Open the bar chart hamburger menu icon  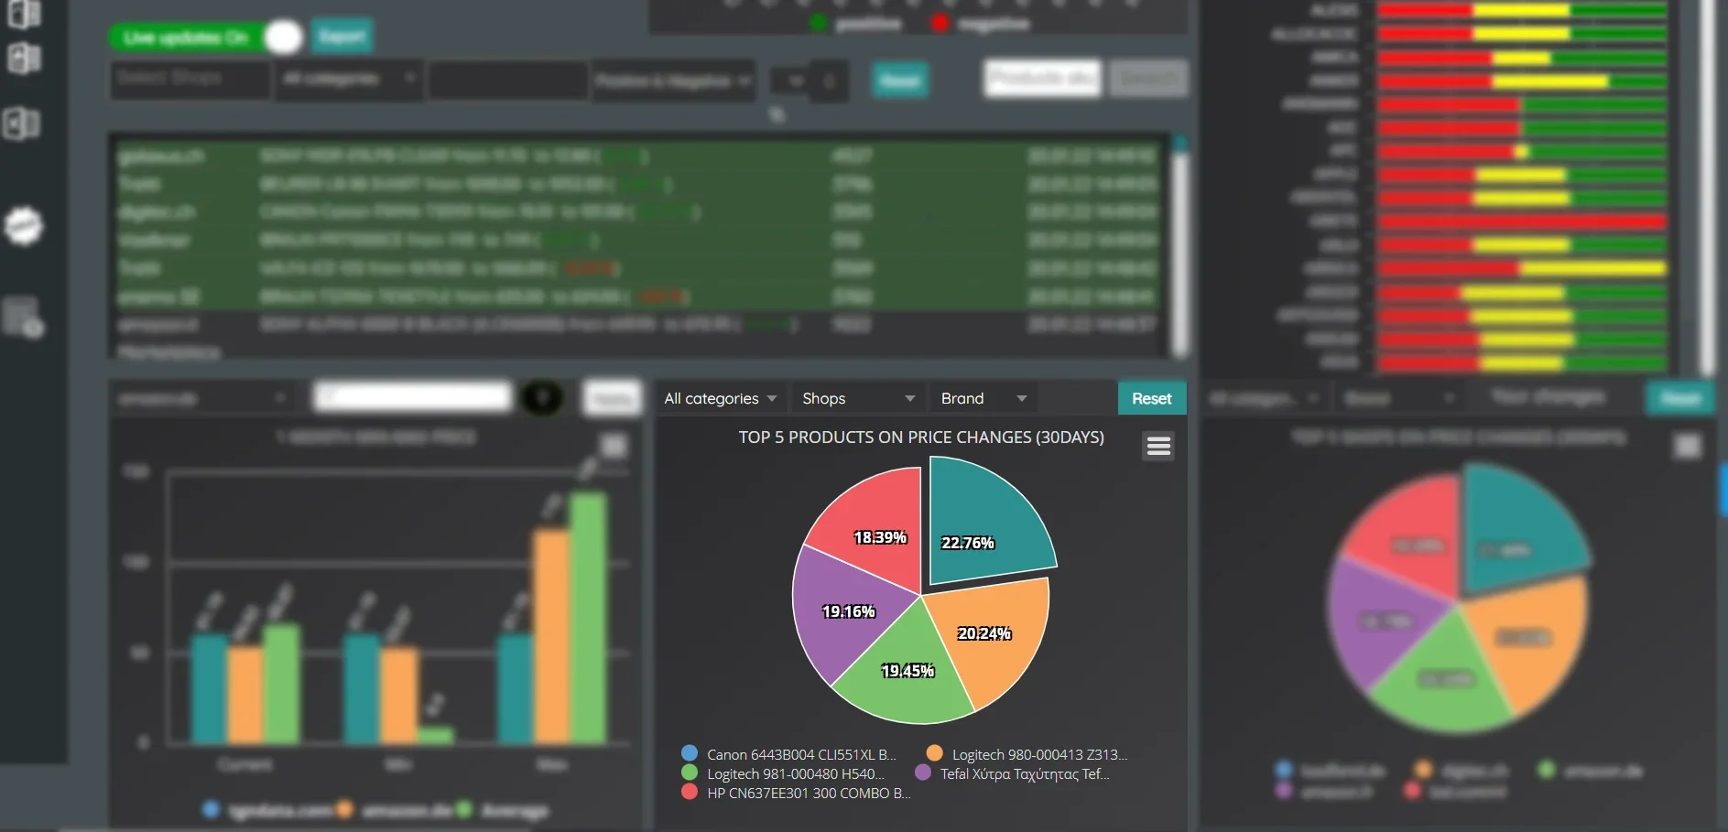(614, 446)
